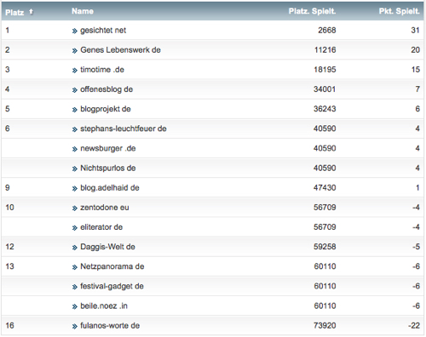Click the sort arrow next to Platz
426x337 pixels.
[31, 12]
